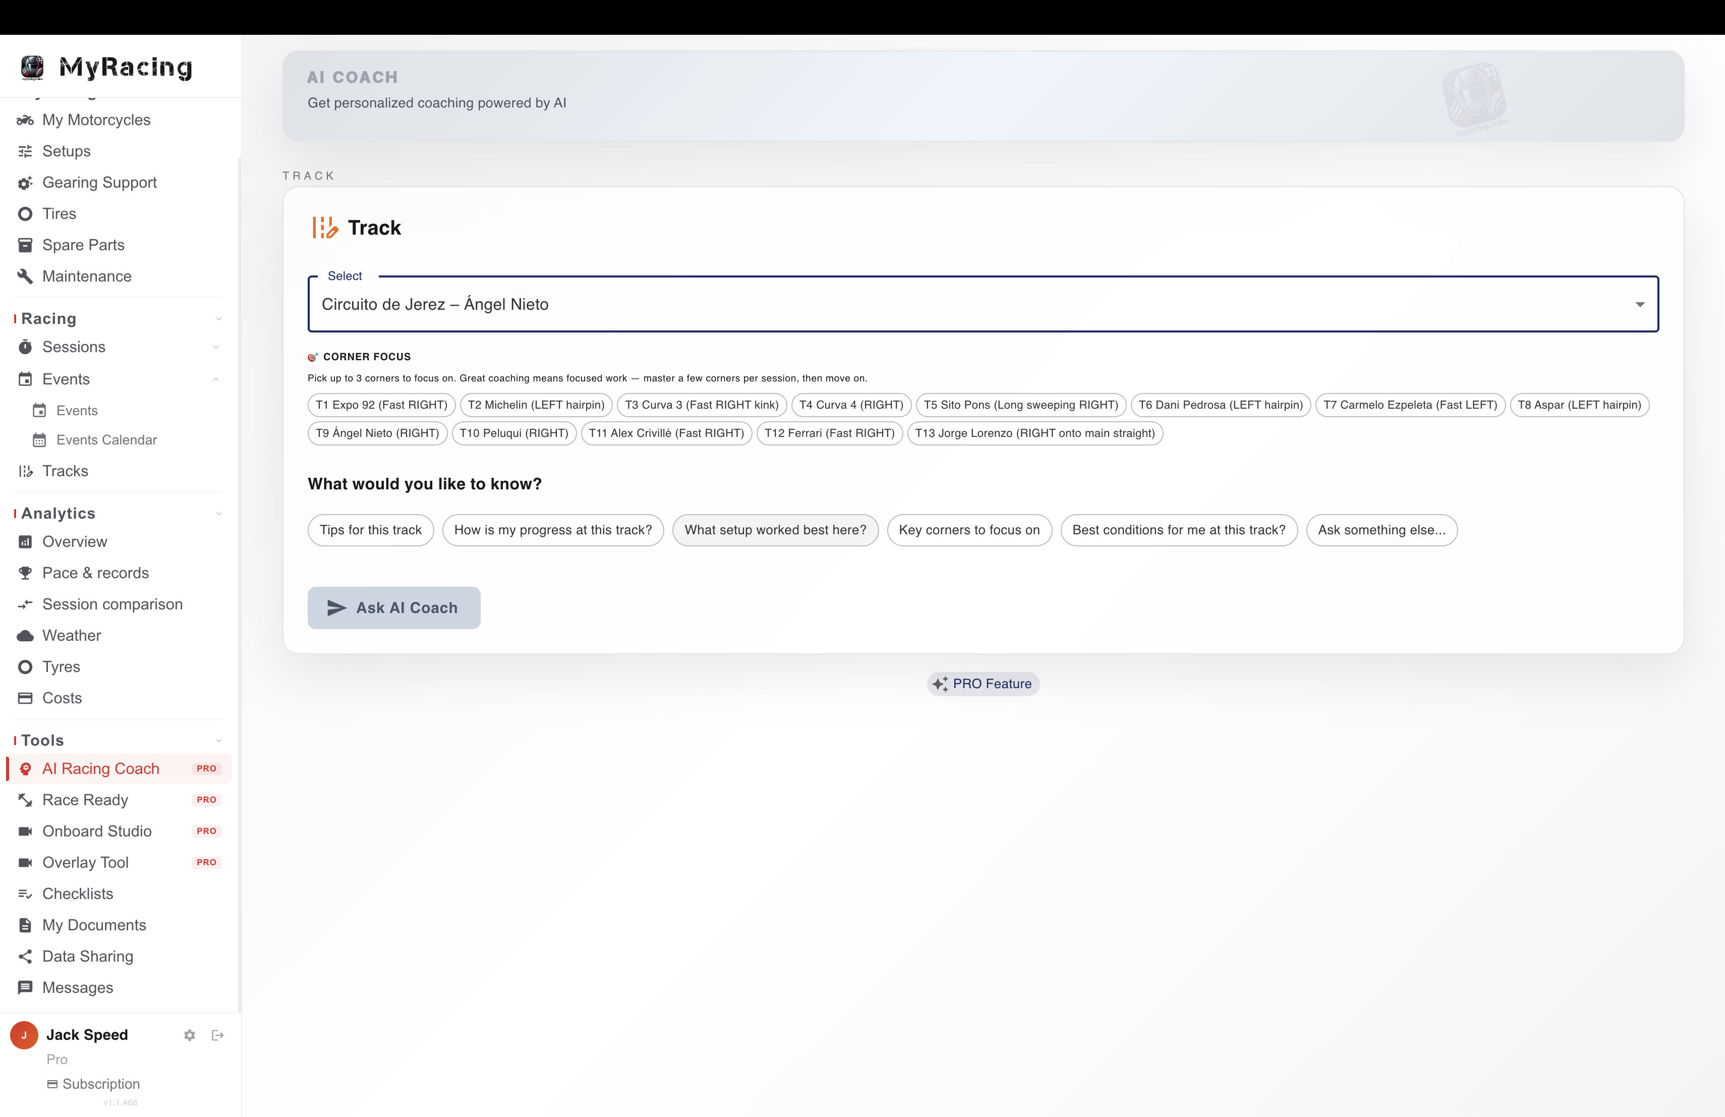Collapse the Racing section chevron

pyautogui.click(x=218, y=319)
